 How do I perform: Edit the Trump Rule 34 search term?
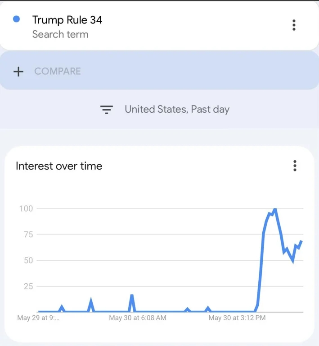click(67, 20)
